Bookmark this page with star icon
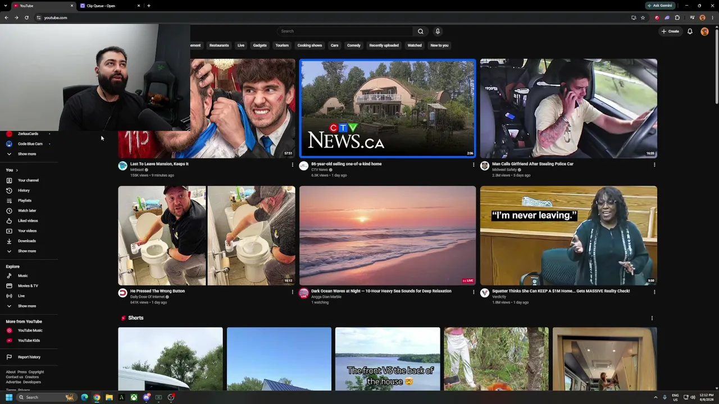The height and width of the screenshot is (404, 719). (x=643, y=17)
